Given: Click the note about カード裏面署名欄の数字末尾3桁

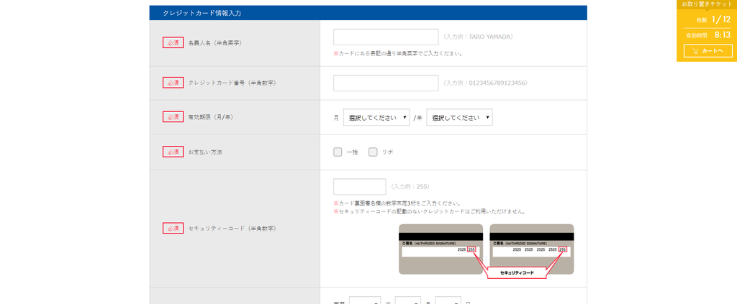Looking at the screenshot, I should [397, 203].
